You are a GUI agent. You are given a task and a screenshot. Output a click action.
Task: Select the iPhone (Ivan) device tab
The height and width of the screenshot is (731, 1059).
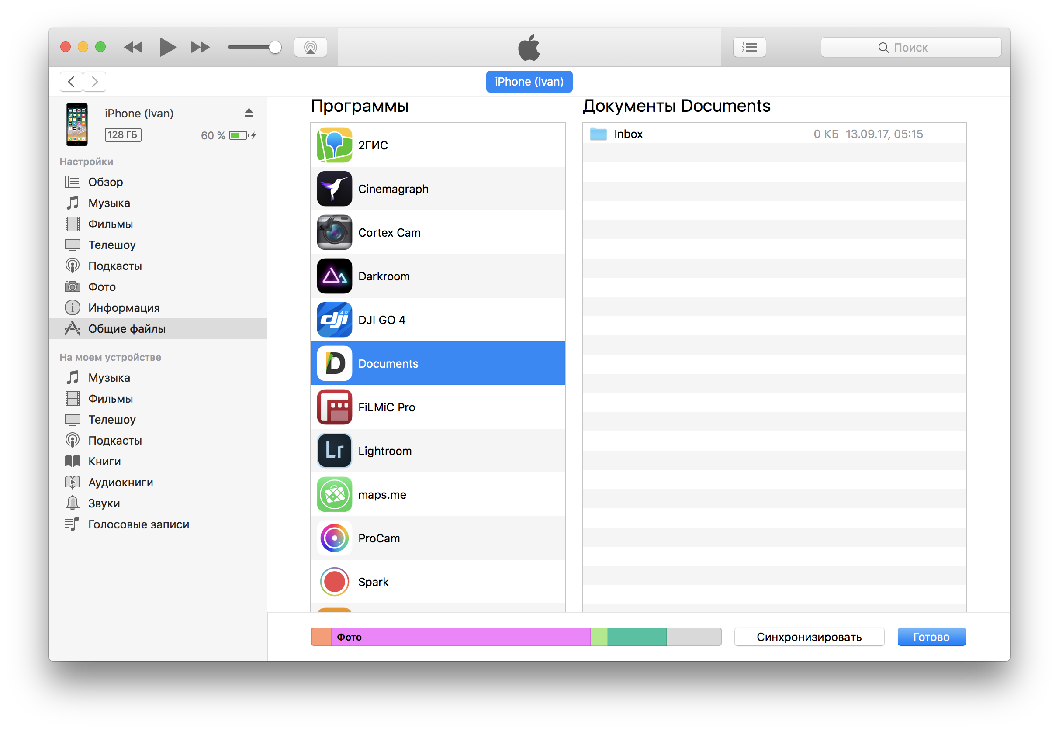click(529, 82)
